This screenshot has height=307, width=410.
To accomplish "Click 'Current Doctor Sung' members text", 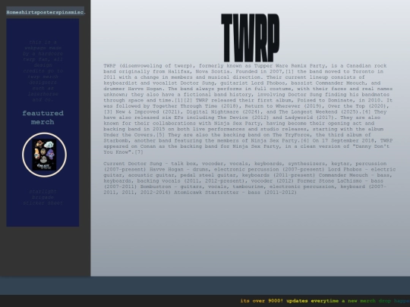I will point(133,164).
